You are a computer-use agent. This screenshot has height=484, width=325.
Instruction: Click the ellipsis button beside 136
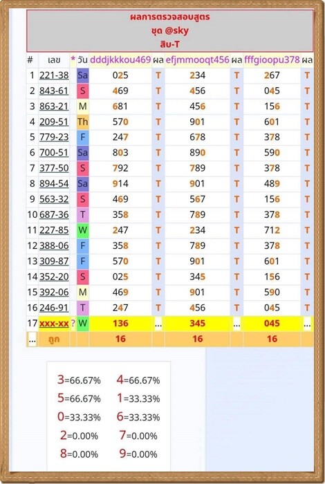[158, 325]
